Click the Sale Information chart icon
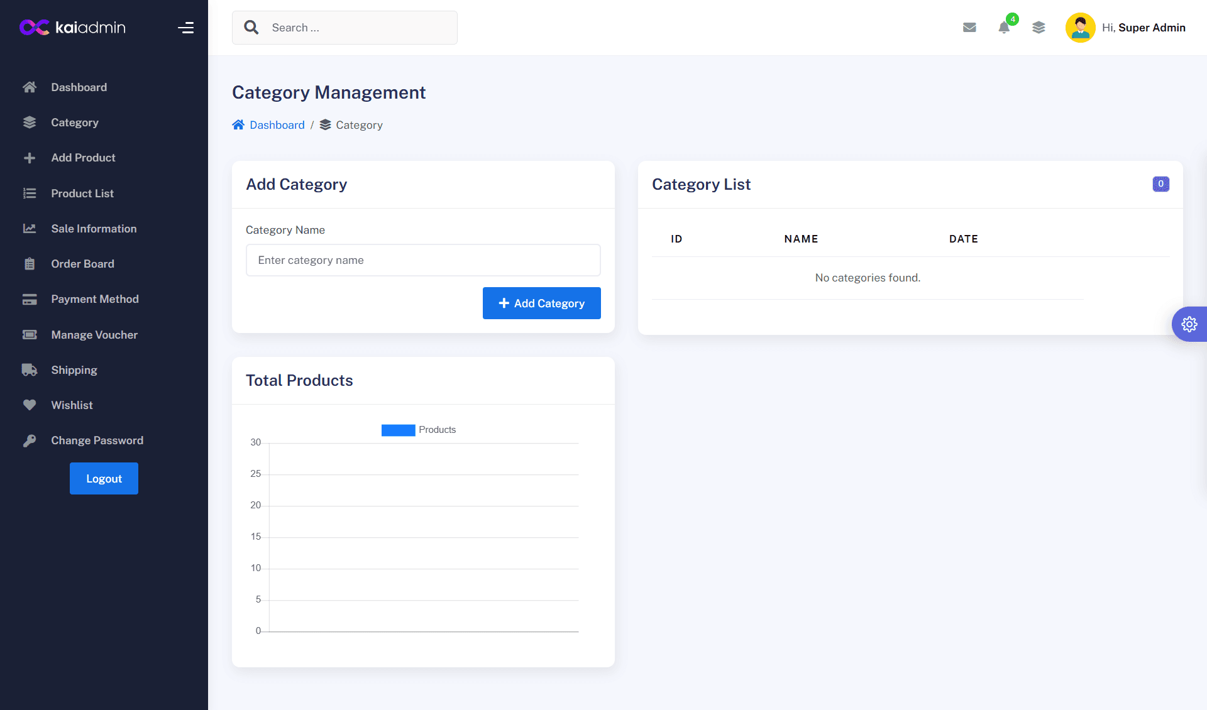Image resolution: width=1207 pixels, height=710 pixels. click(x=30, y=229)
